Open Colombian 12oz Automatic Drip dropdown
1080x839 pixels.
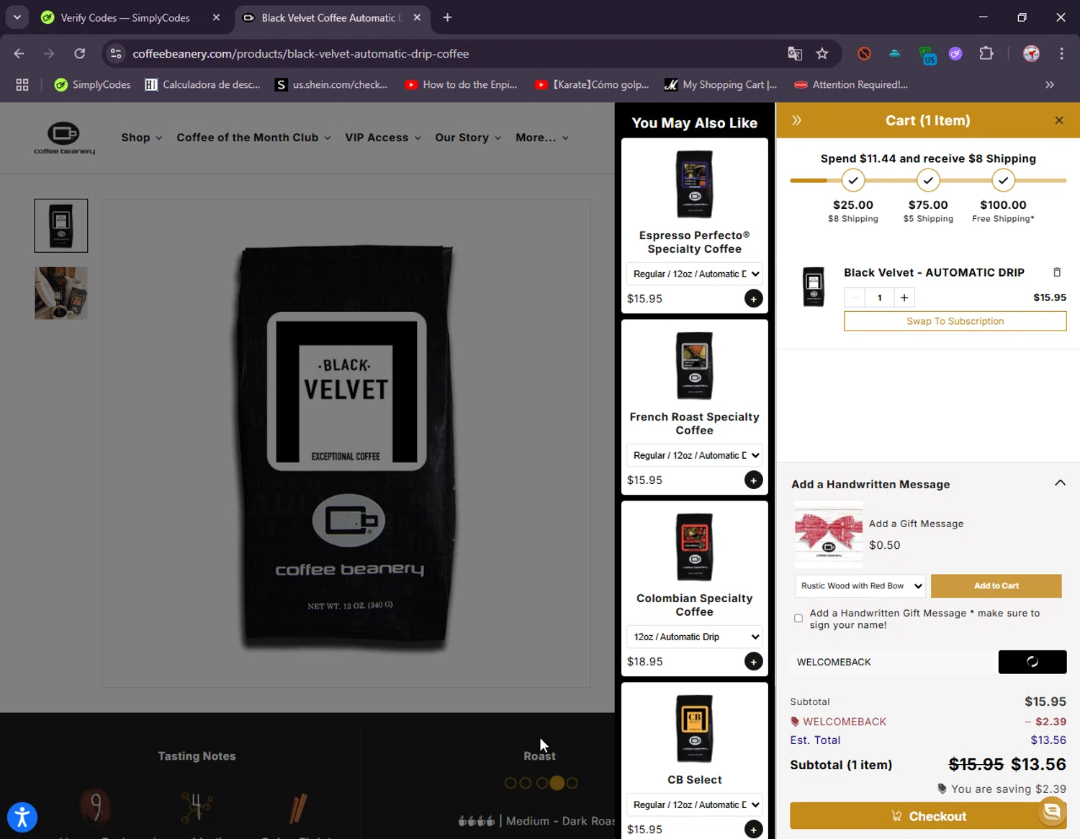pos(694,637)
